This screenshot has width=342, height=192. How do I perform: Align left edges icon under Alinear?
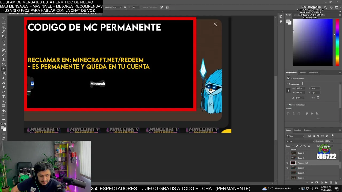point(288,113)
